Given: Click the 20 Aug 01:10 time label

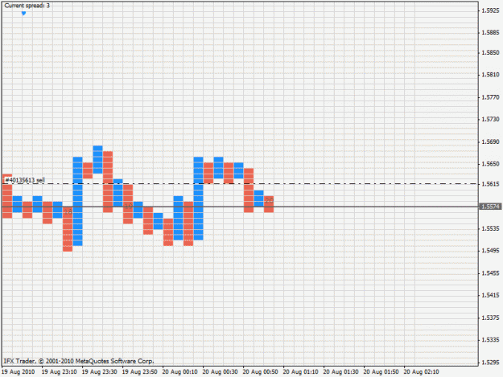Looking at the screenshot, I should pos(300,372).
